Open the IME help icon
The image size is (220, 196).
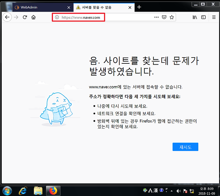coord(162,190)
